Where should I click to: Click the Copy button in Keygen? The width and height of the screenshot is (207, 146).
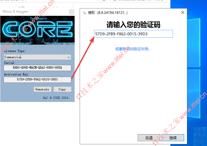(x=63, y=89)
